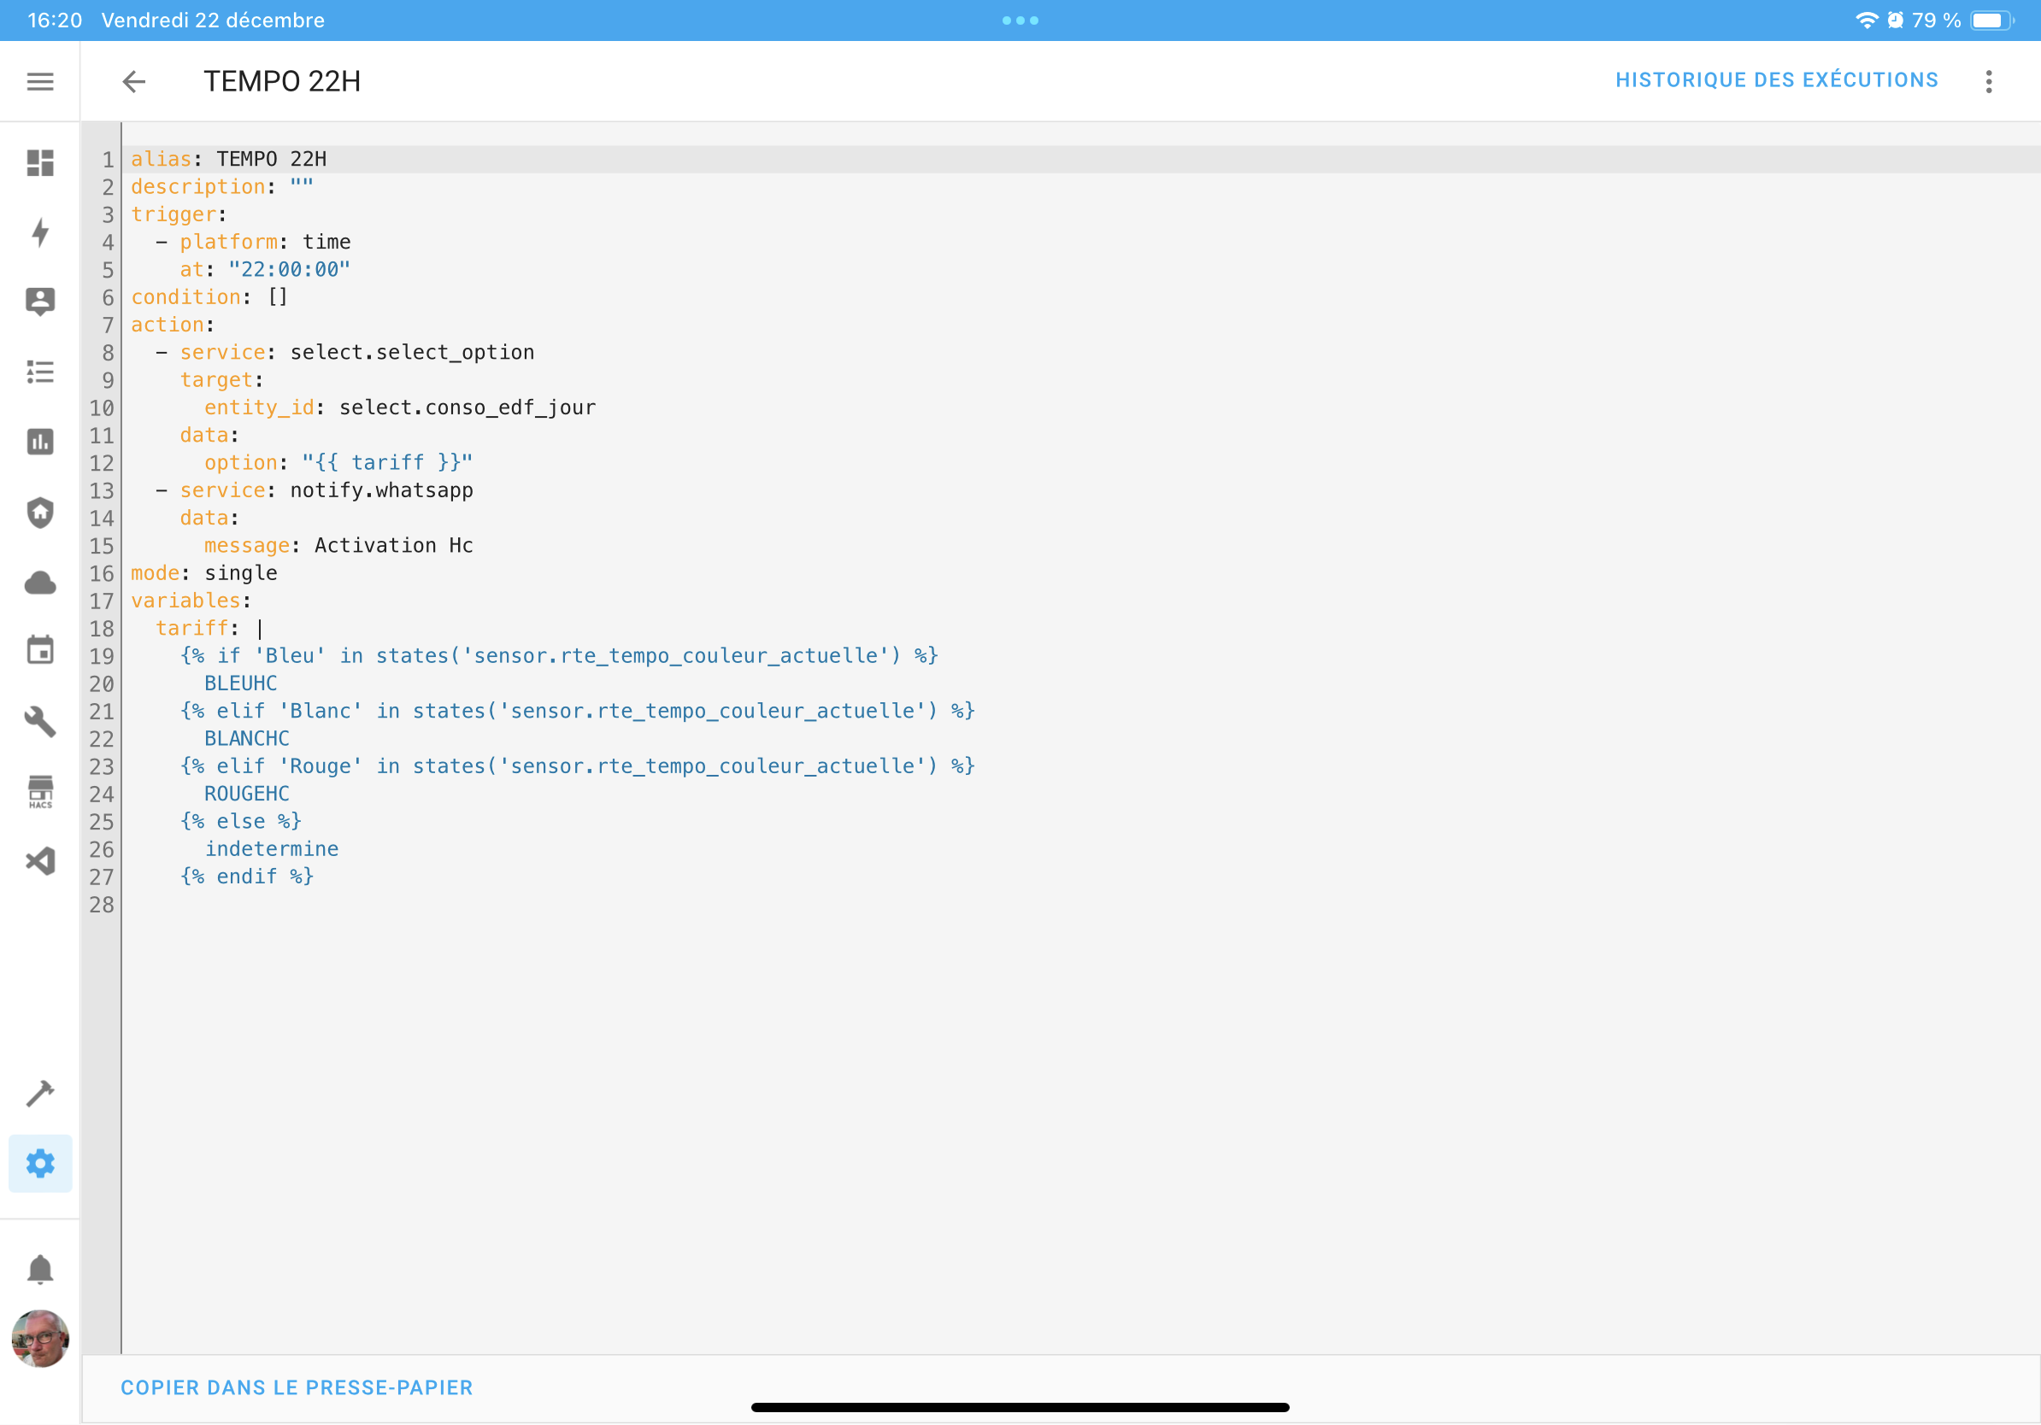Click HISTORIQUE DES EXÉCUTIONS link
This screenshot has height=1425, width=2041.
pos(1777,81)
